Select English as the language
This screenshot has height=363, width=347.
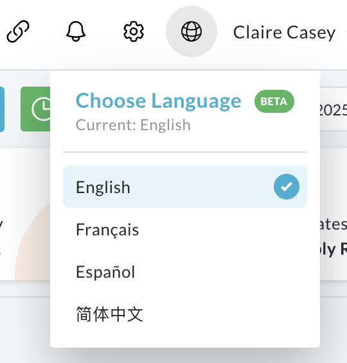coord(185,187)
